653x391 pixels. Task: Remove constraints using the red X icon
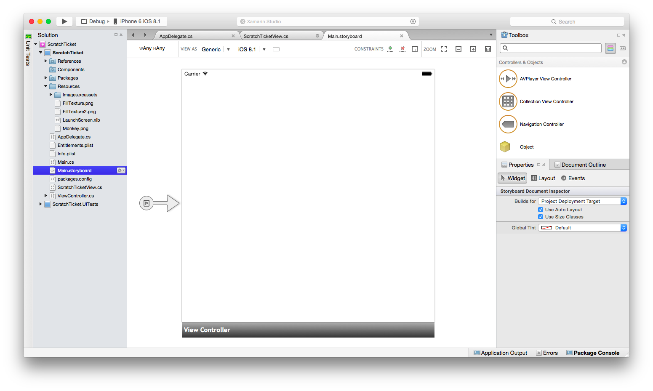point(402,49)
